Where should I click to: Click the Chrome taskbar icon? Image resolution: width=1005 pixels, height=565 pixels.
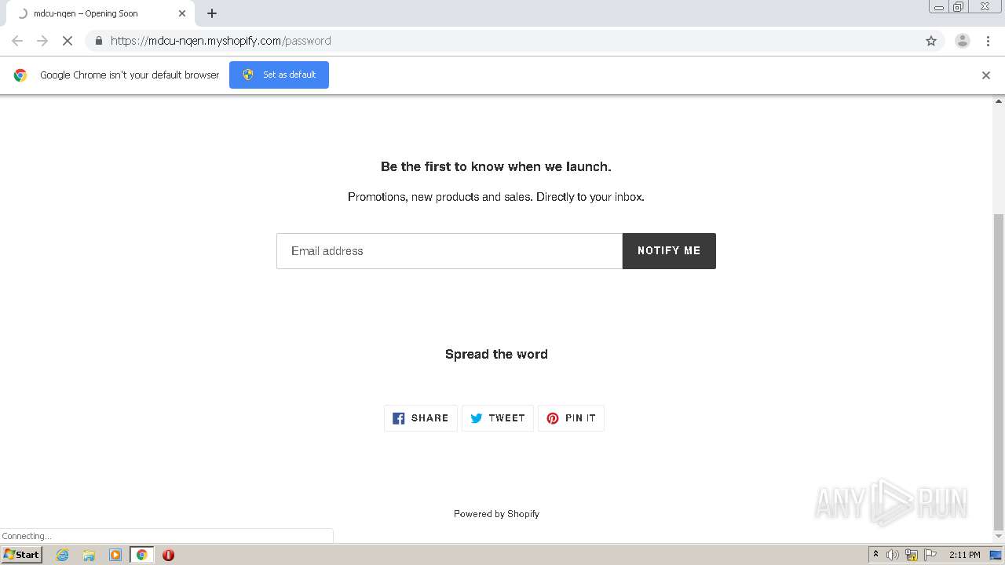coord(141,555)
